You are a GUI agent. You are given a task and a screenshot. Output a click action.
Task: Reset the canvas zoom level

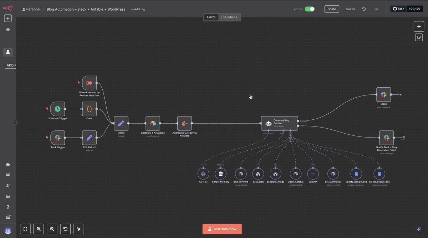coord(65,229)
